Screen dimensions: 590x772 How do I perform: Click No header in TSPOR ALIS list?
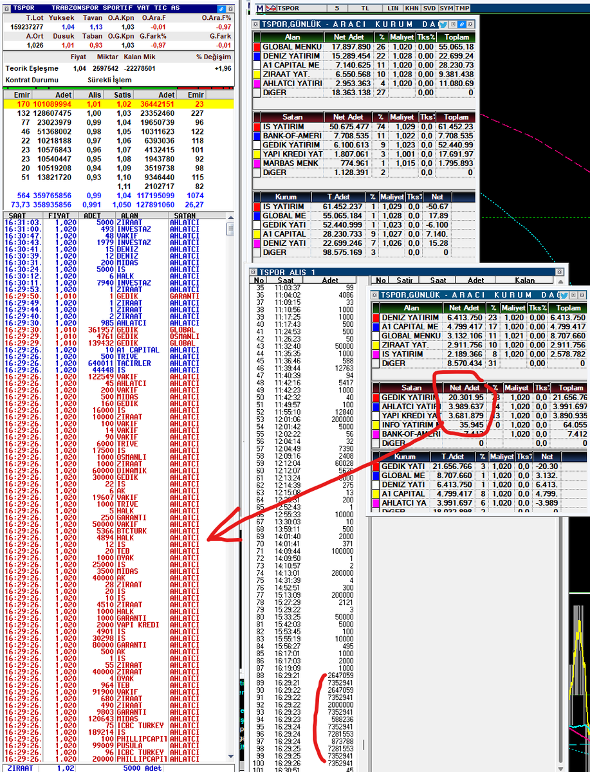coord(259,280)
